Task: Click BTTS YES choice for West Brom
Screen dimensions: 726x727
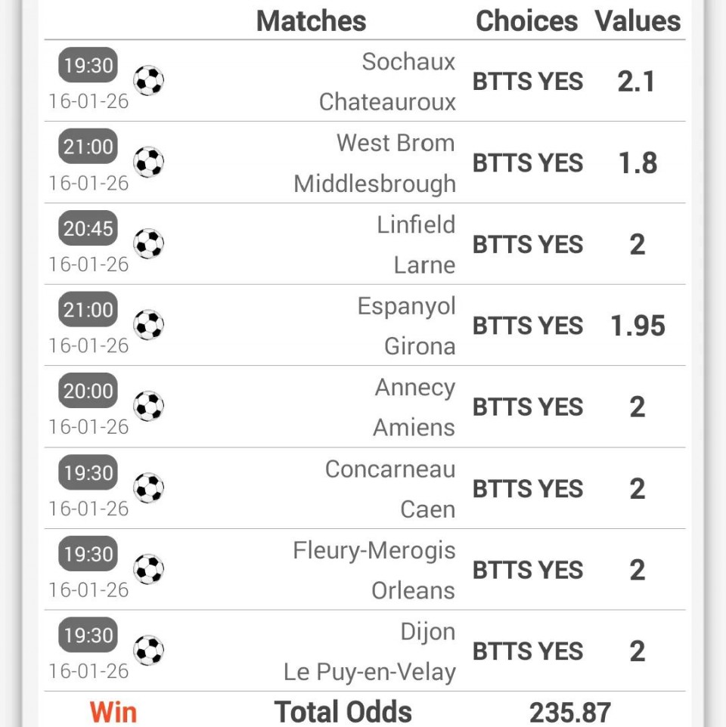Action: point(528,163)
